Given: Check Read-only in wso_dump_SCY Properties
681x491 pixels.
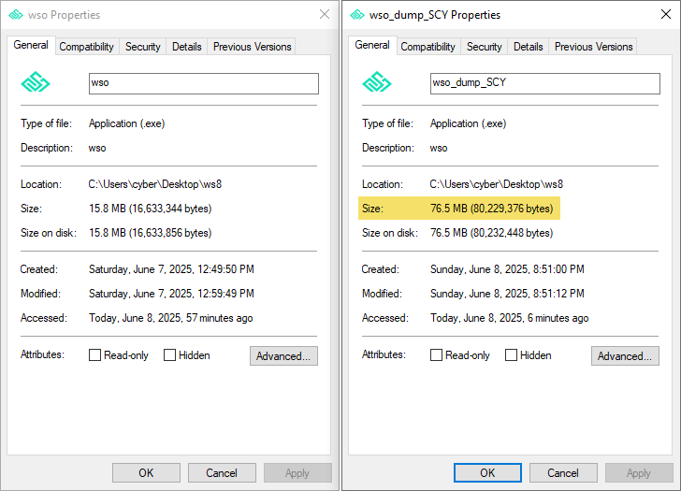Looking at the screenshot, I should coord(437,355).
